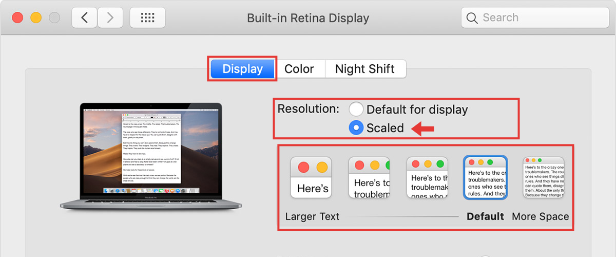616x257 pixels.
Task: Close the window with red button
Action: (x=18, y=18)
